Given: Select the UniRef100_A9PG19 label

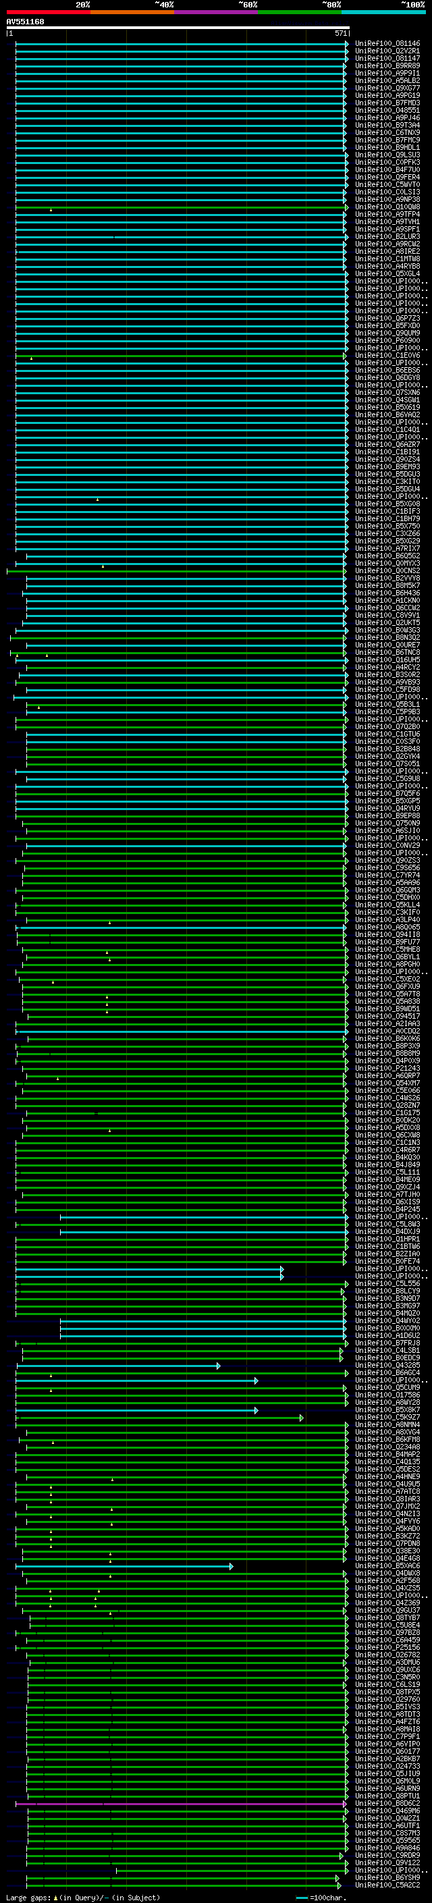Looking at the screenshot, I should point(387,95).
